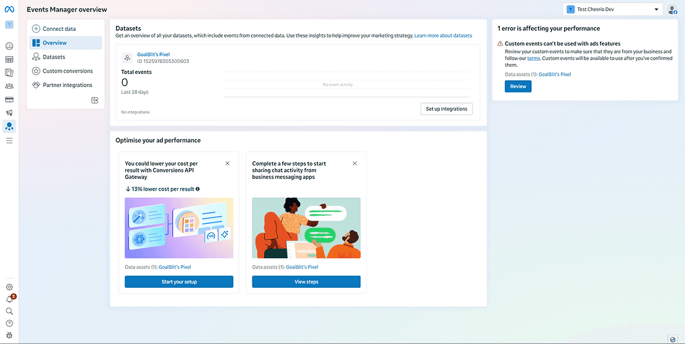Dismiss the business messaging apps card
Viewport: 685px width, 344px height.
[x=354, y=163]
